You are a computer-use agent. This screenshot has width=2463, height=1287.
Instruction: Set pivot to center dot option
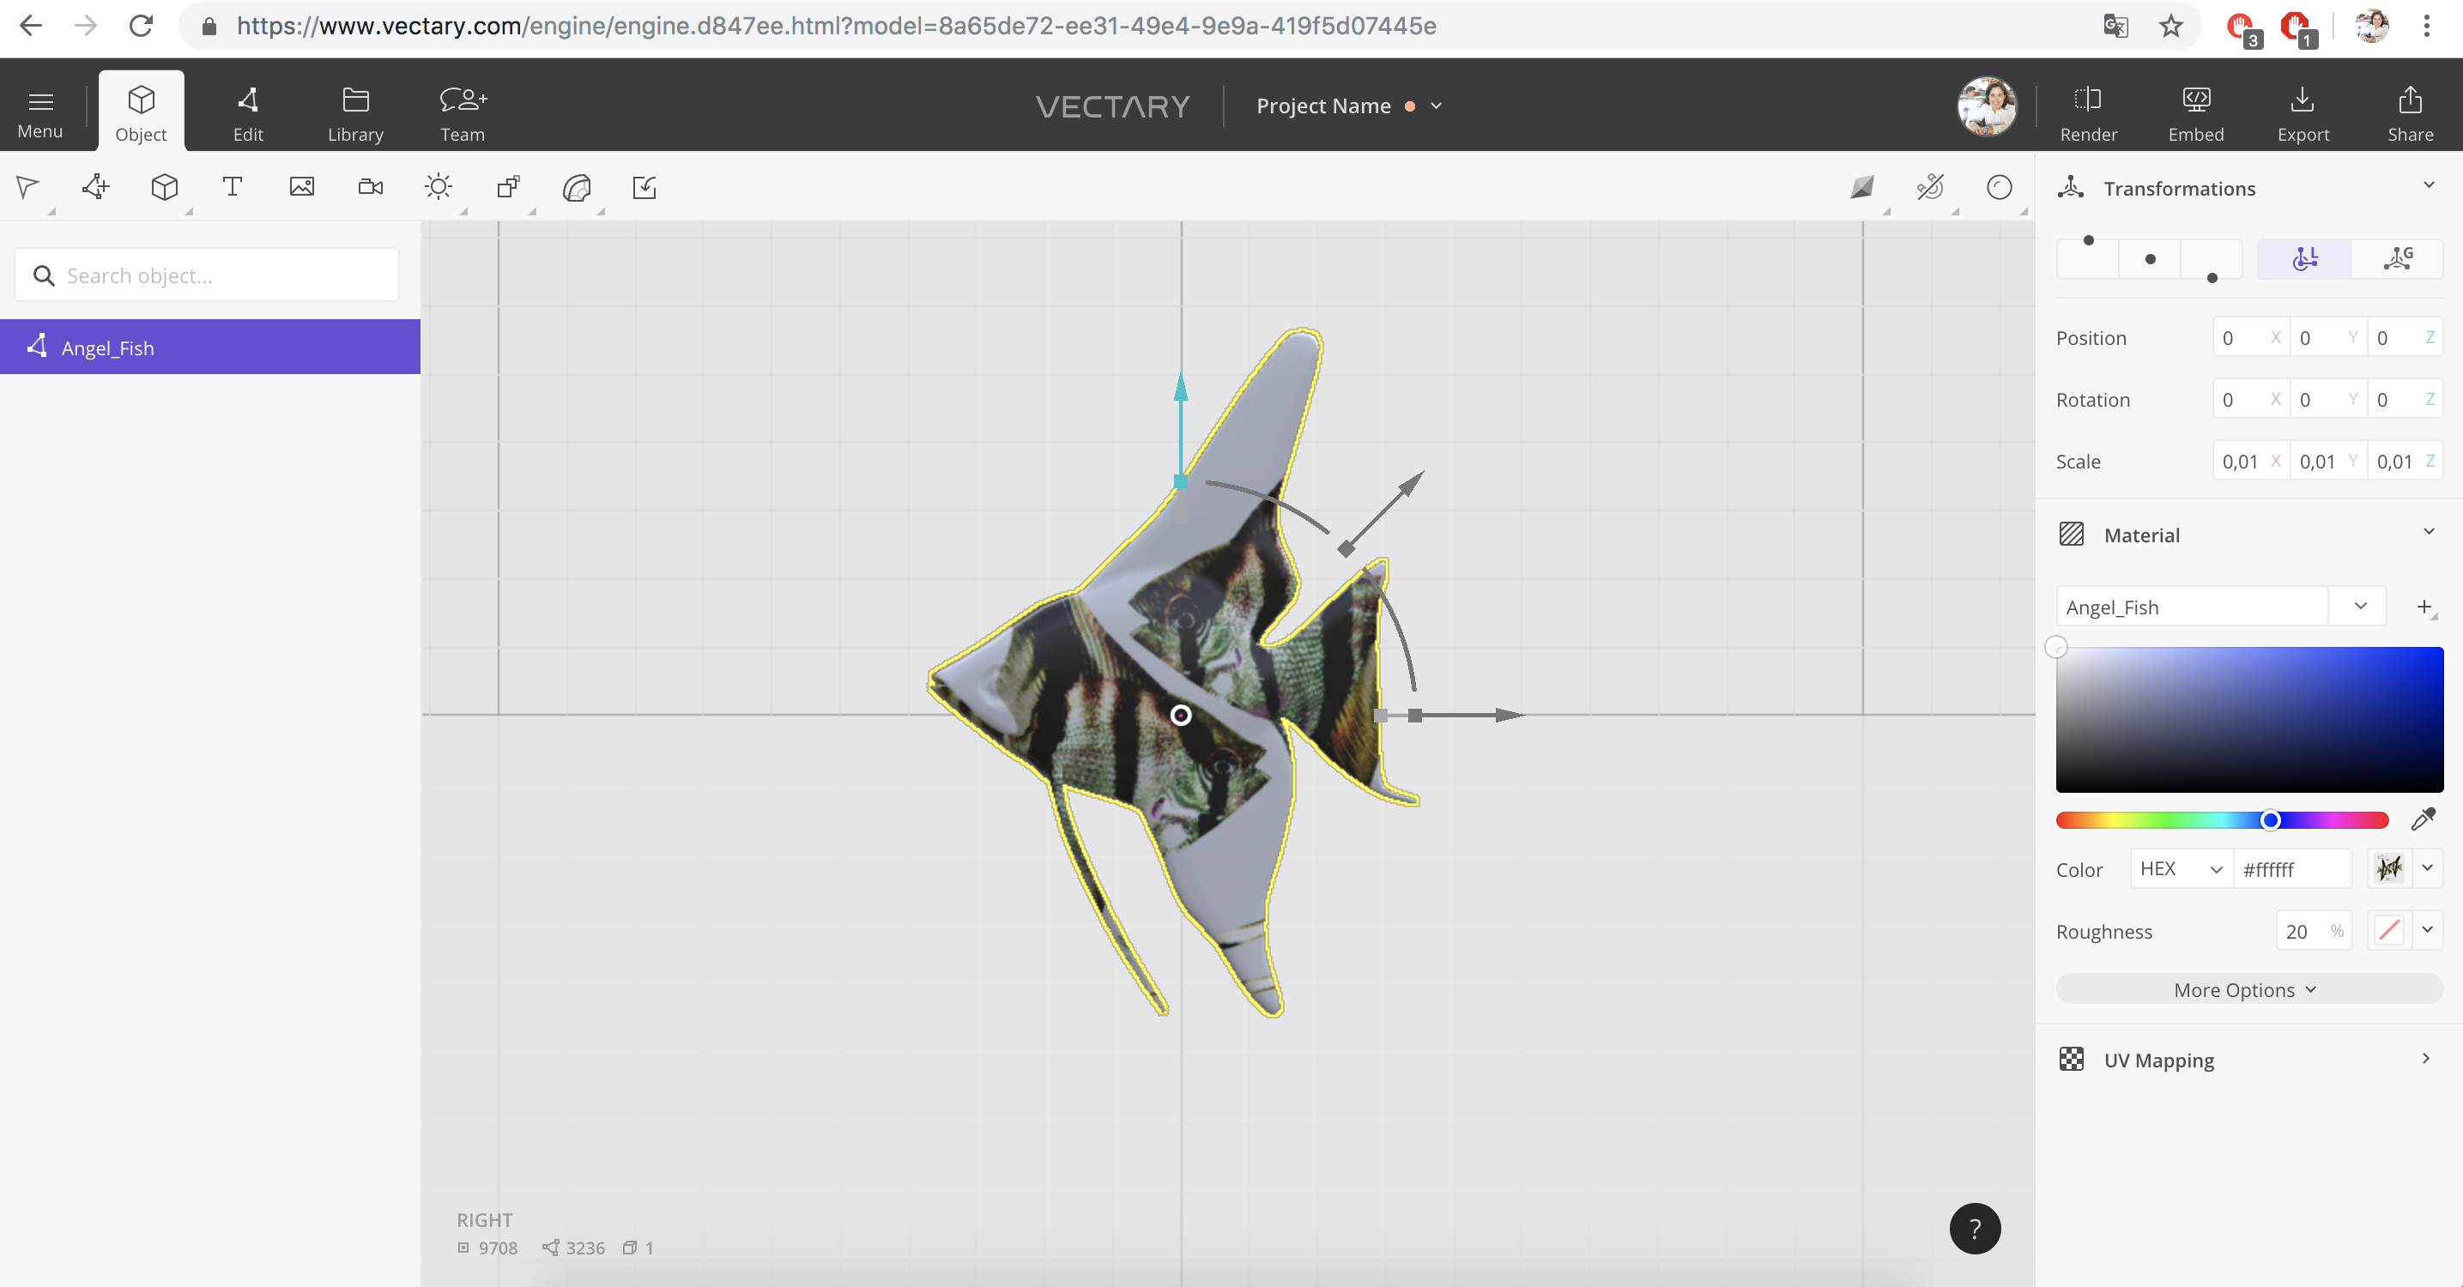[x=2151, y=259]
